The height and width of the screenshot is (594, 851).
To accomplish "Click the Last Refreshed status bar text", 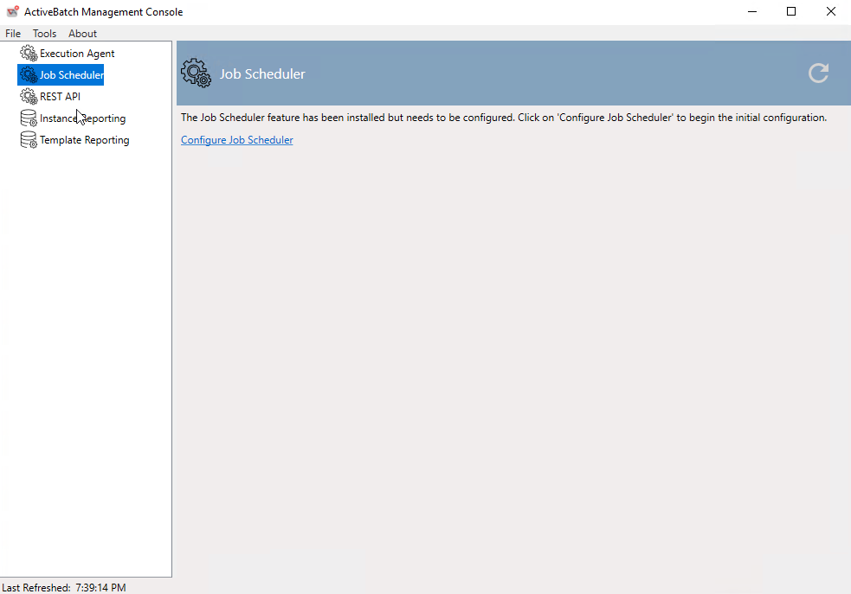I will 62,587.
